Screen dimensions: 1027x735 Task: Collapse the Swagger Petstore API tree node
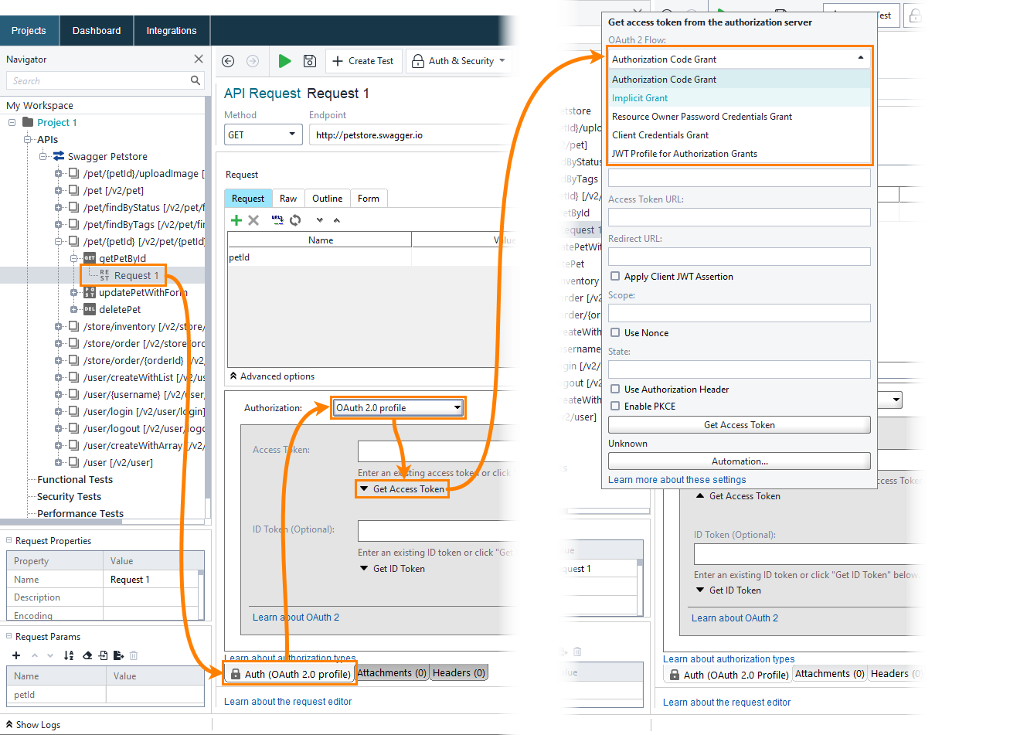tap(44, 156)
